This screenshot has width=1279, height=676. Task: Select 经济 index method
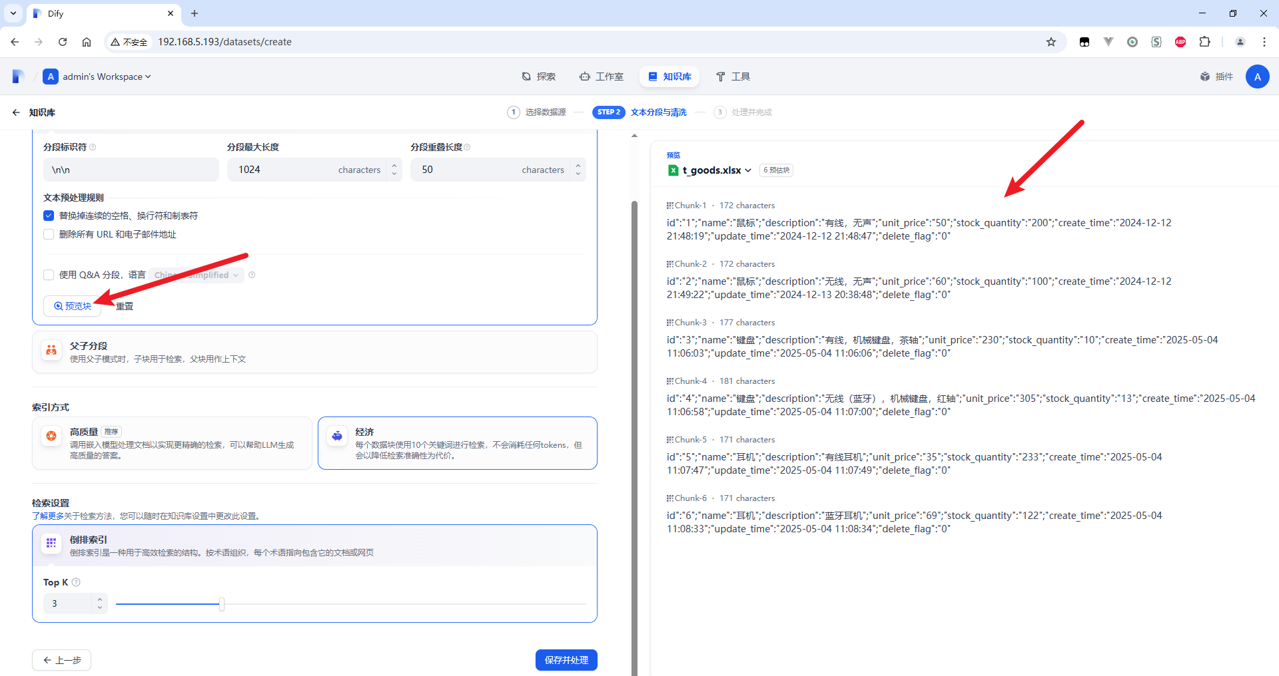[x=458, y=443]
